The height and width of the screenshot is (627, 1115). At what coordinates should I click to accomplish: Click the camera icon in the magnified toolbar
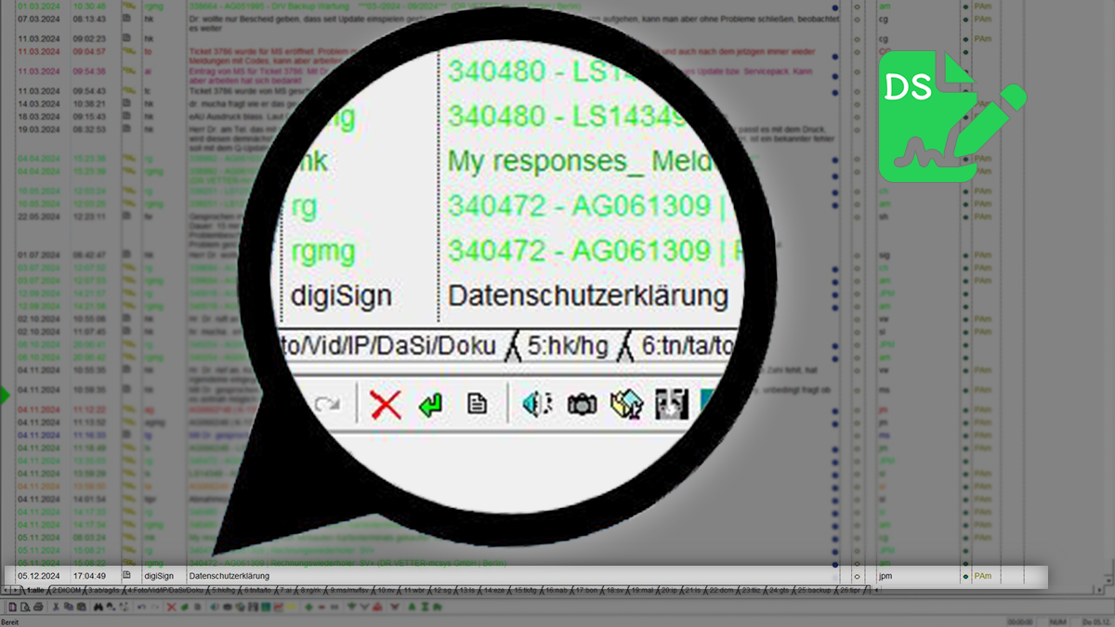point(582,404)
